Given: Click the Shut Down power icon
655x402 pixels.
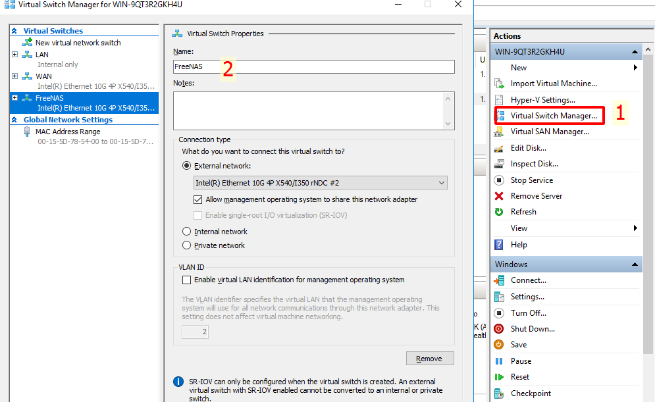Looking at the screenshot, I should pyautogui.click(x=499, y=329).
